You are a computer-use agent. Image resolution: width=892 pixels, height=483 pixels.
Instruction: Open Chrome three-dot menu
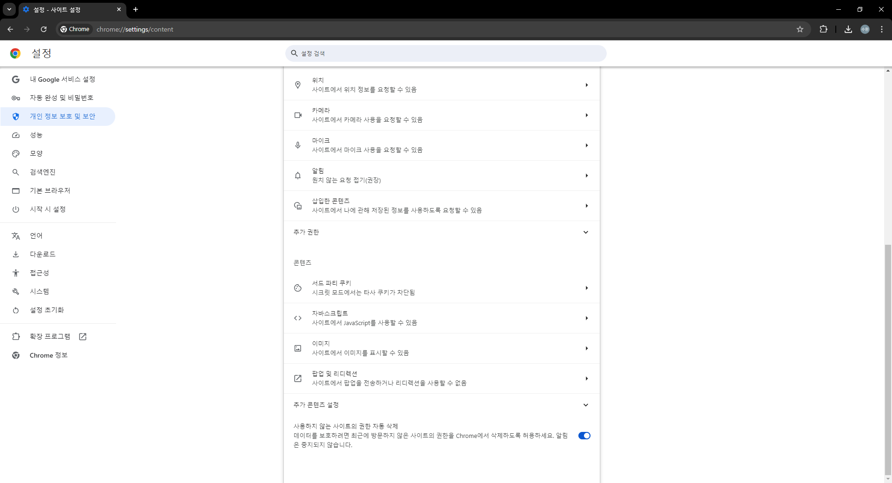881,29
